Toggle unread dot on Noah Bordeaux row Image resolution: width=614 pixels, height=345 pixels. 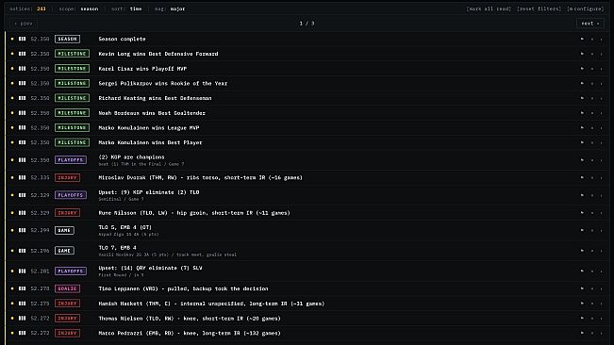[12, 113]
